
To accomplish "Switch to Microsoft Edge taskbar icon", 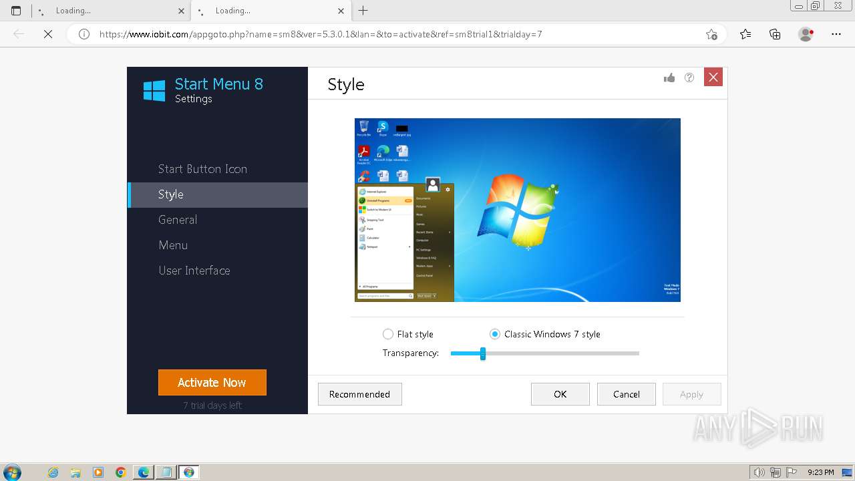I will click(144, 472).
